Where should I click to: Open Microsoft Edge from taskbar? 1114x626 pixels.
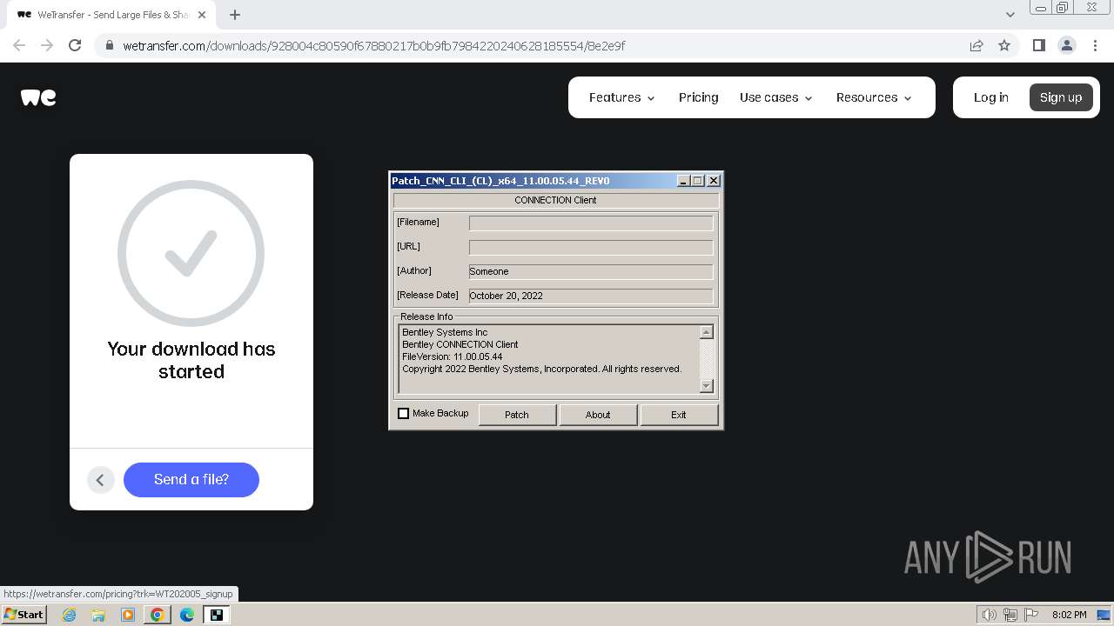pyautogui.click(x=187, y=615)
